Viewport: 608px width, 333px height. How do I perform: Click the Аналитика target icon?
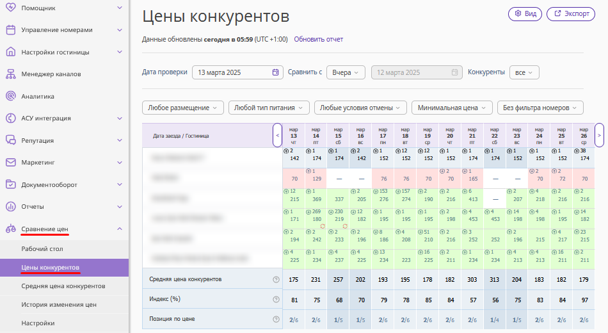pos(11,96)
